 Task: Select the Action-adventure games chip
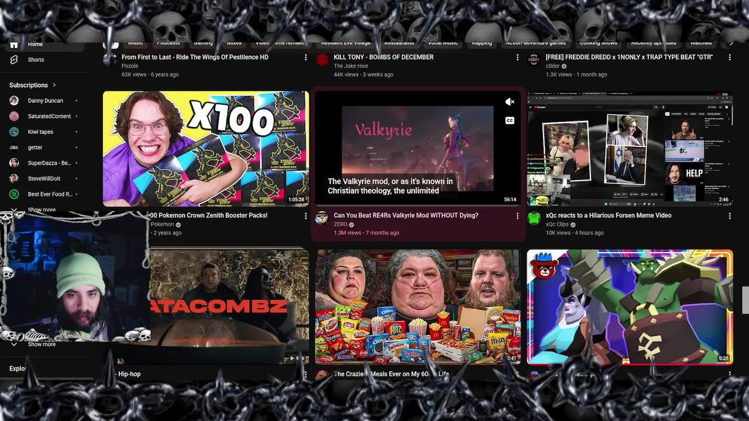(x=536, y=43)
